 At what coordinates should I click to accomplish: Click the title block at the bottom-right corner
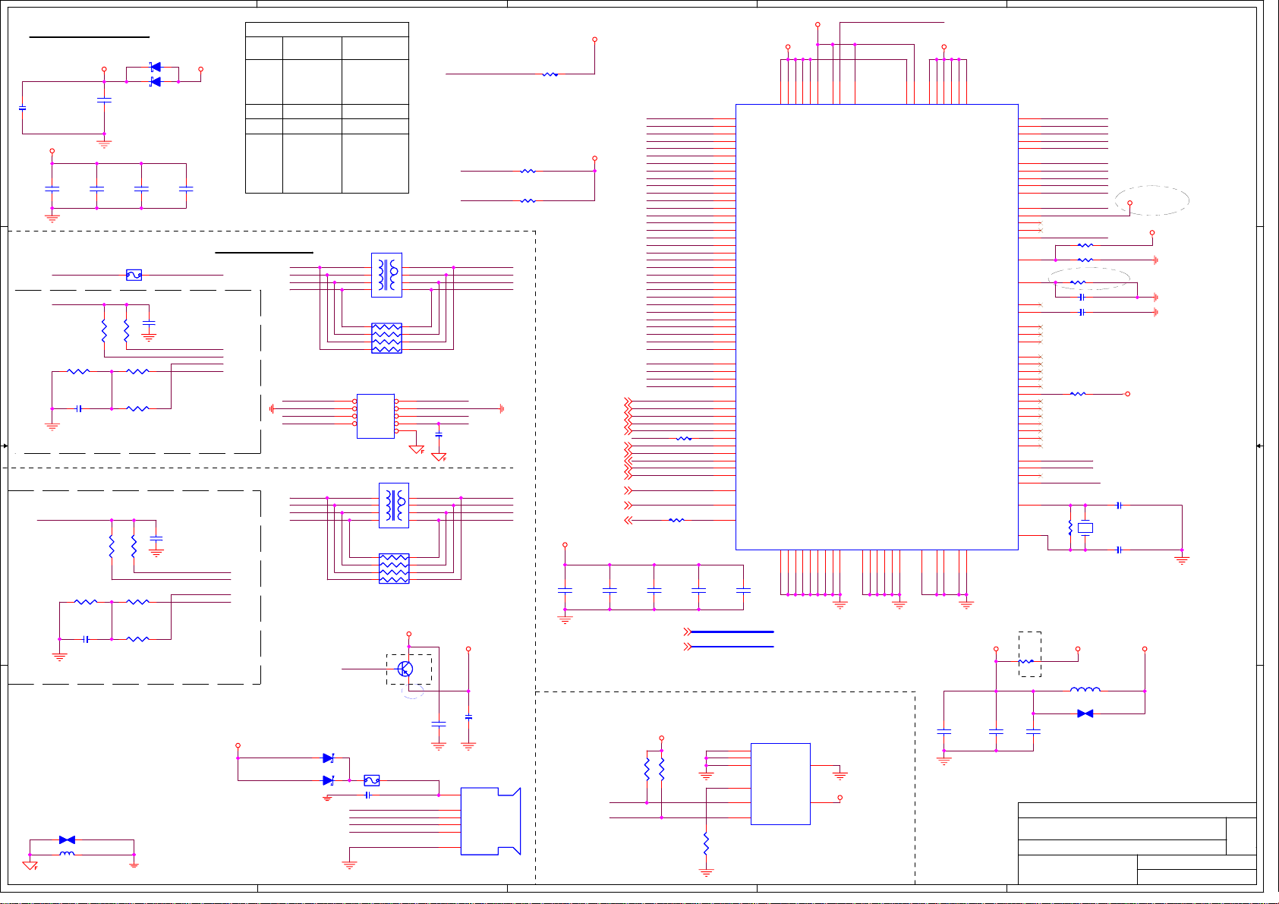coord(1137,843)
